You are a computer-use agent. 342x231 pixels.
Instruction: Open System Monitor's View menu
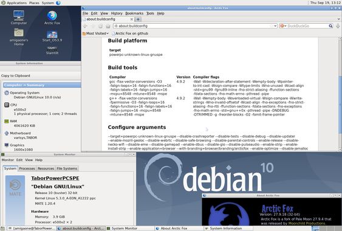(x=29, y=160)
